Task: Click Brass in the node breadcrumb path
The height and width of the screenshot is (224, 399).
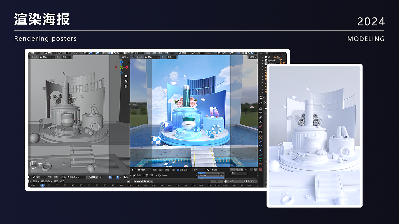Action: 164,175
